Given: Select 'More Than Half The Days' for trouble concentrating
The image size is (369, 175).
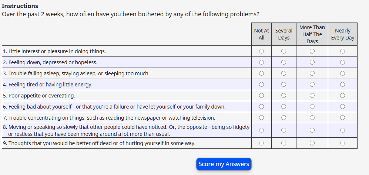Looking at the screenshot, I should (312, 117).
